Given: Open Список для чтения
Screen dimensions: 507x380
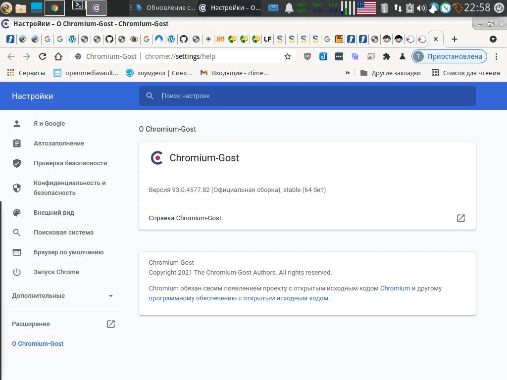Looking at the screenshot, I should pyautogui.click(x=465, y=73).
